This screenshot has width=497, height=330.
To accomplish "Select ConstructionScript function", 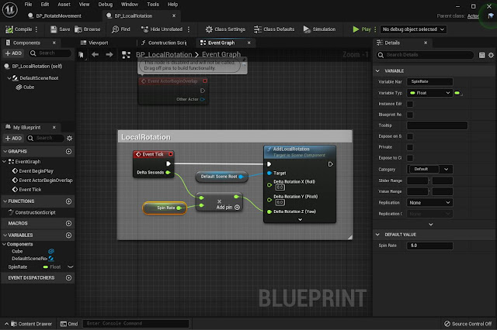I will pyautogui.click(x=32, y=212).
